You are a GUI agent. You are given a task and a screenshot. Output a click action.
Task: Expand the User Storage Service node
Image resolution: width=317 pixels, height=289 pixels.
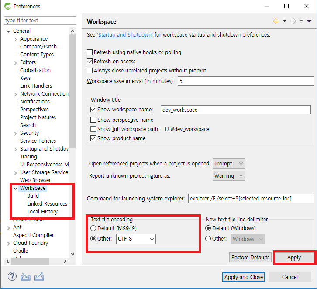tap(16, 173)
